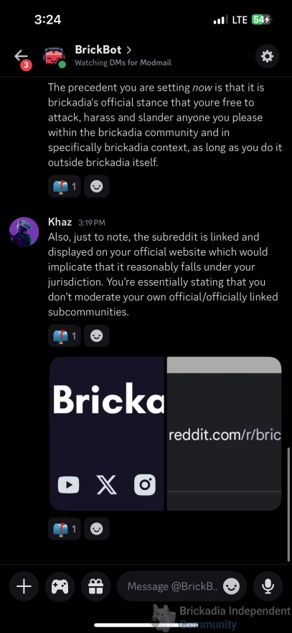Open the game controller apps icon
Screen dimensions: 292x633
tap(60, 586)
